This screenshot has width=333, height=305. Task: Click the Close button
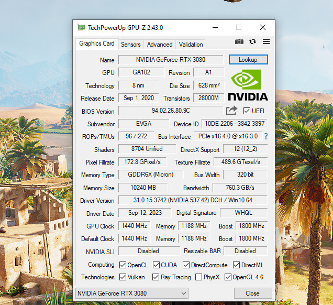(x=253, y=293)
